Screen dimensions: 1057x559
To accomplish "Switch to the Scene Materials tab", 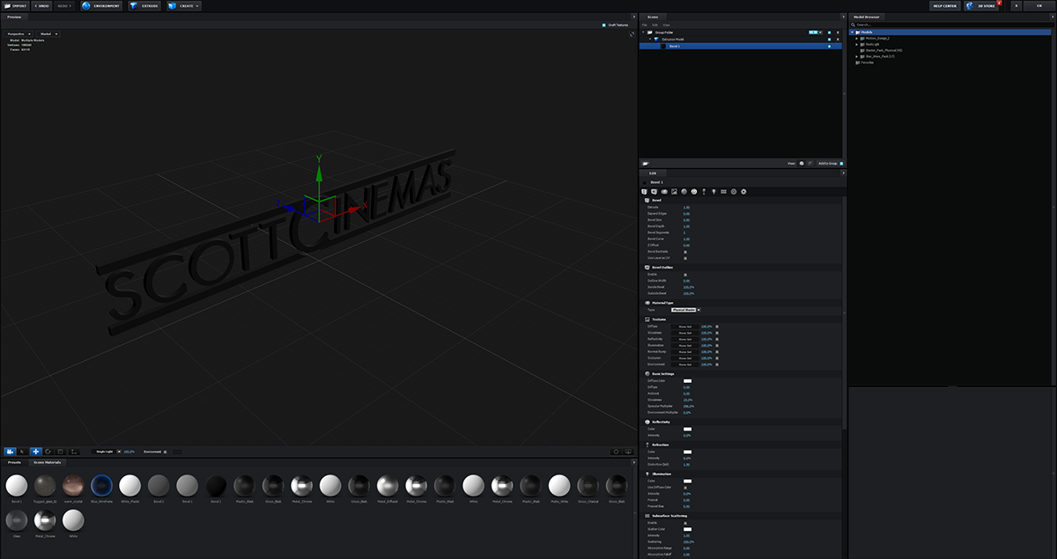I will 48,462.
